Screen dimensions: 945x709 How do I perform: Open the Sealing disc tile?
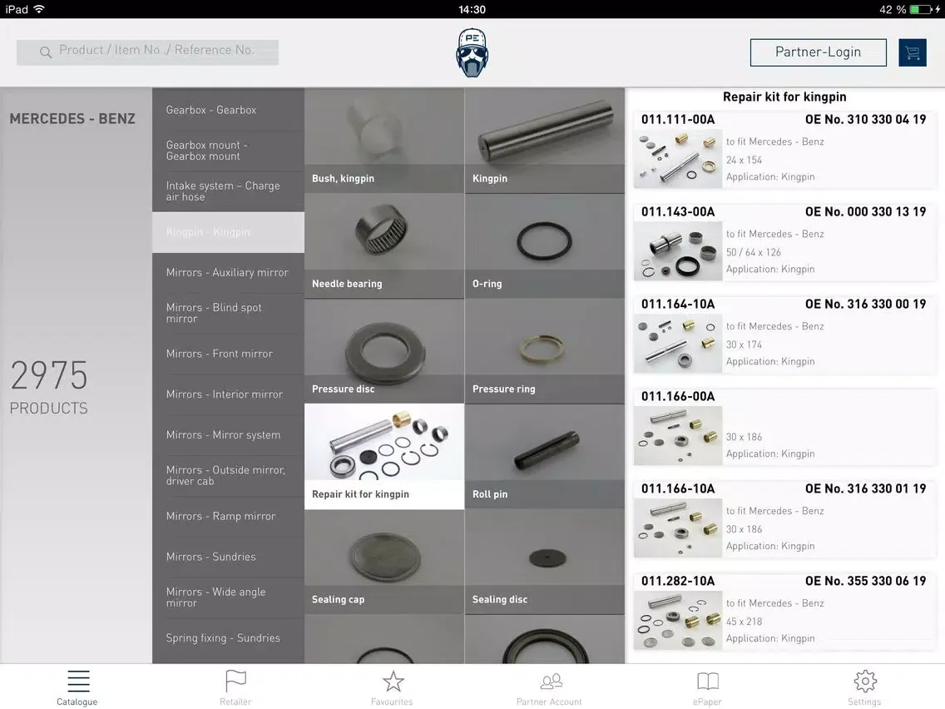[545, 562]
